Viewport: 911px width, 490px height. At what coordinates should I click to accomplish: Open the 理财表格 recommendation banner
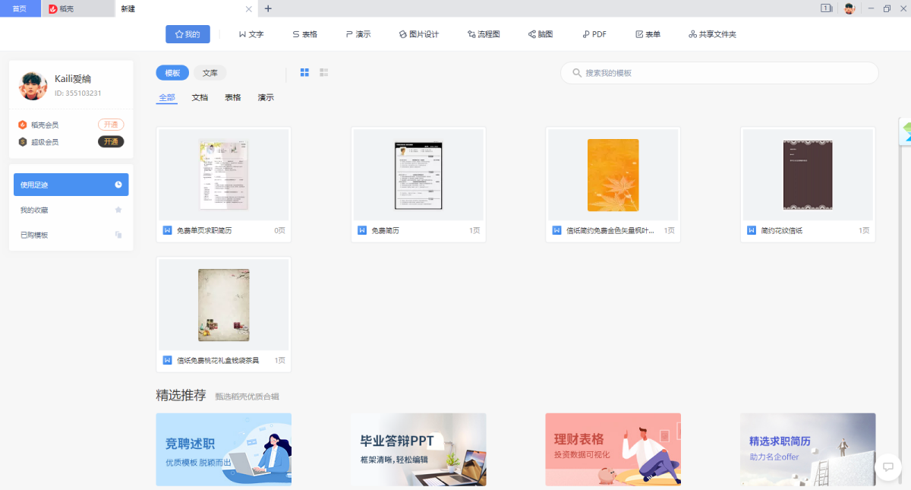(613, 450)
